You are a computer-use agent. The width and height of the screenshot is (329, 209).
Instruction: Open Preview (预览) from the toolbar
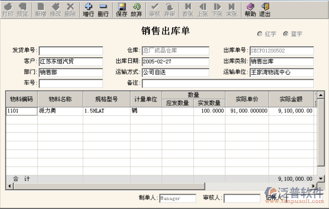click(22, 9)
